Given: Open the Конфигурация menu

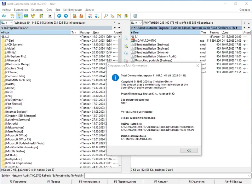Looking at the screenshot, I should 73,10.
